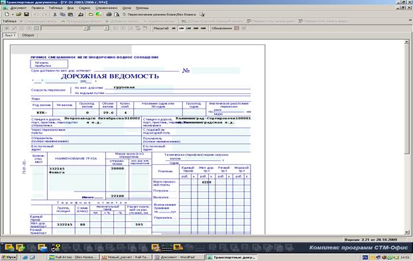Click 'Транспортные доку...' taskbar button
Viewport: 413px width, 261px height.
click(231, 257)
